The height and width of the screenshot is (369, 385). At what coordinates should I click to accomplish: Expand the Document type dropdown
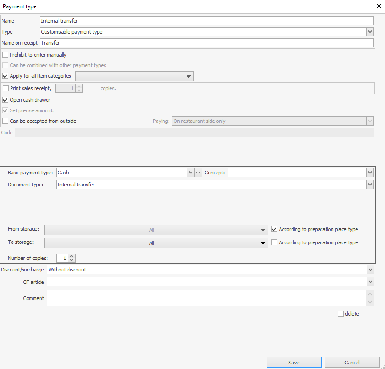tap(370, 184)
